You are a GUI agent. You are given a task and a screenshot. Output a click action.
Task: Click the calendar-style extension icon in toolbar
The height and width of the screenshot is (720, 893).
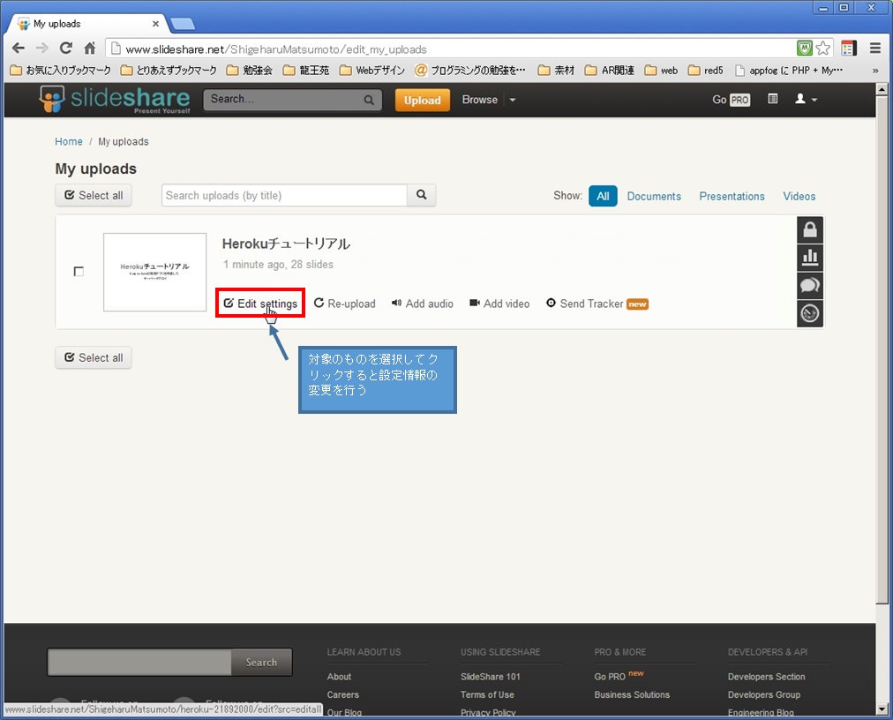(849, 49)
